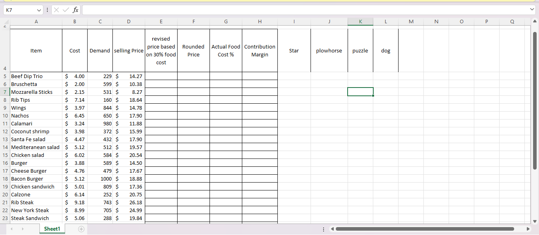Click the right arrow of the horizontal scrollbar
The width and height of the screenshot is (539, 235).
[x=528, y=229]
